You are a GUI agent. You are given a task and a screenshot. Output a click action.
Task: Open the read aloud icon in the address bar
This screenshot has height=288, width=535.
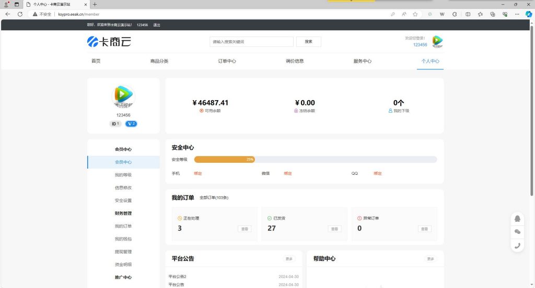404,14
